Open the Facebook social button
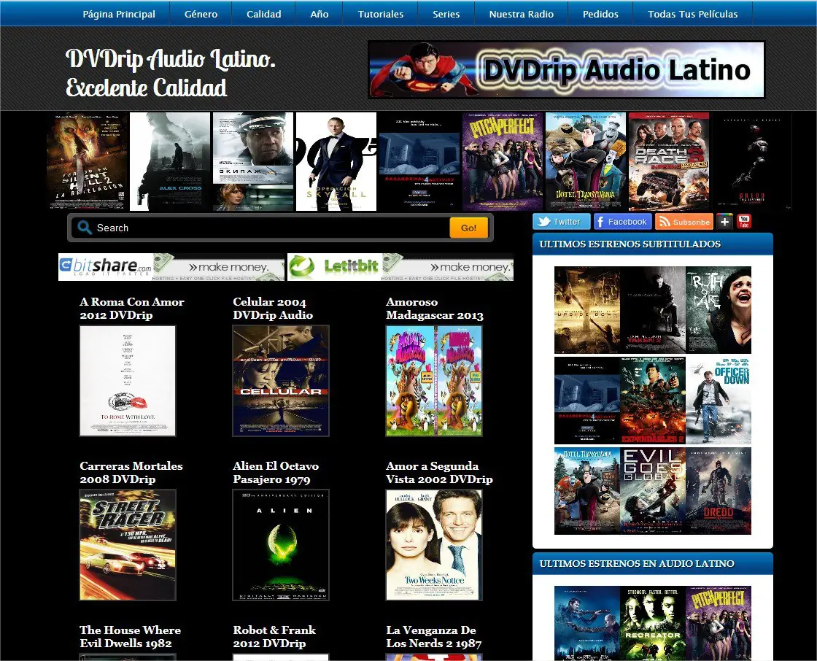The width and height of the screenshot is (817, 661). (623, 222)
